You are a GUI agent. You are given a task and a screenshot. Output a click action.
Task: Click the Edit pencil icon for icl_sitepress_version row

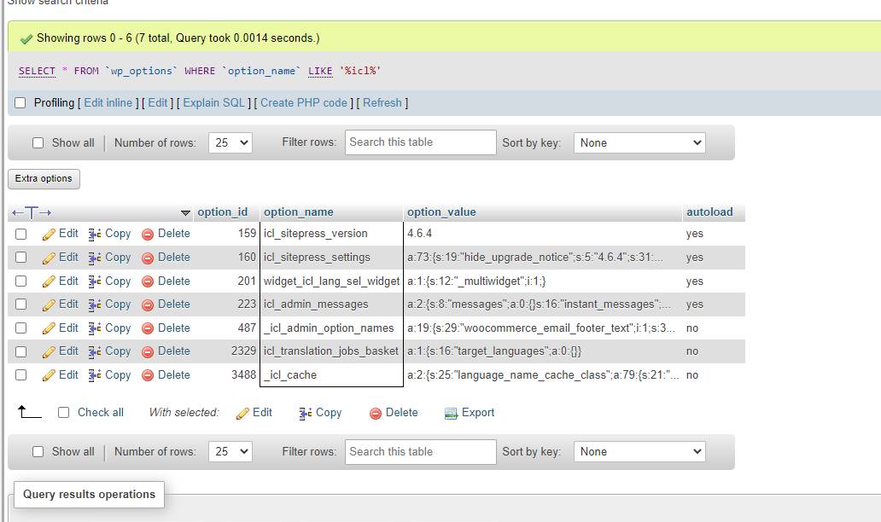[x=49, y=234]
